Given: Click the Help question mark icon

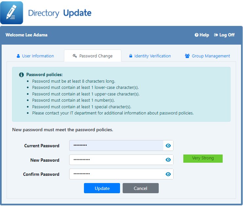Looking at the screenshot, I should coord(196,35).
